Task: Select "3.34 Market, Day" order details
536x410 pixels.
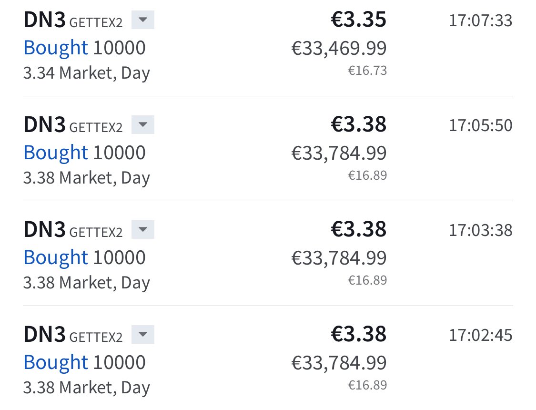Action: [x=87, y=73]
